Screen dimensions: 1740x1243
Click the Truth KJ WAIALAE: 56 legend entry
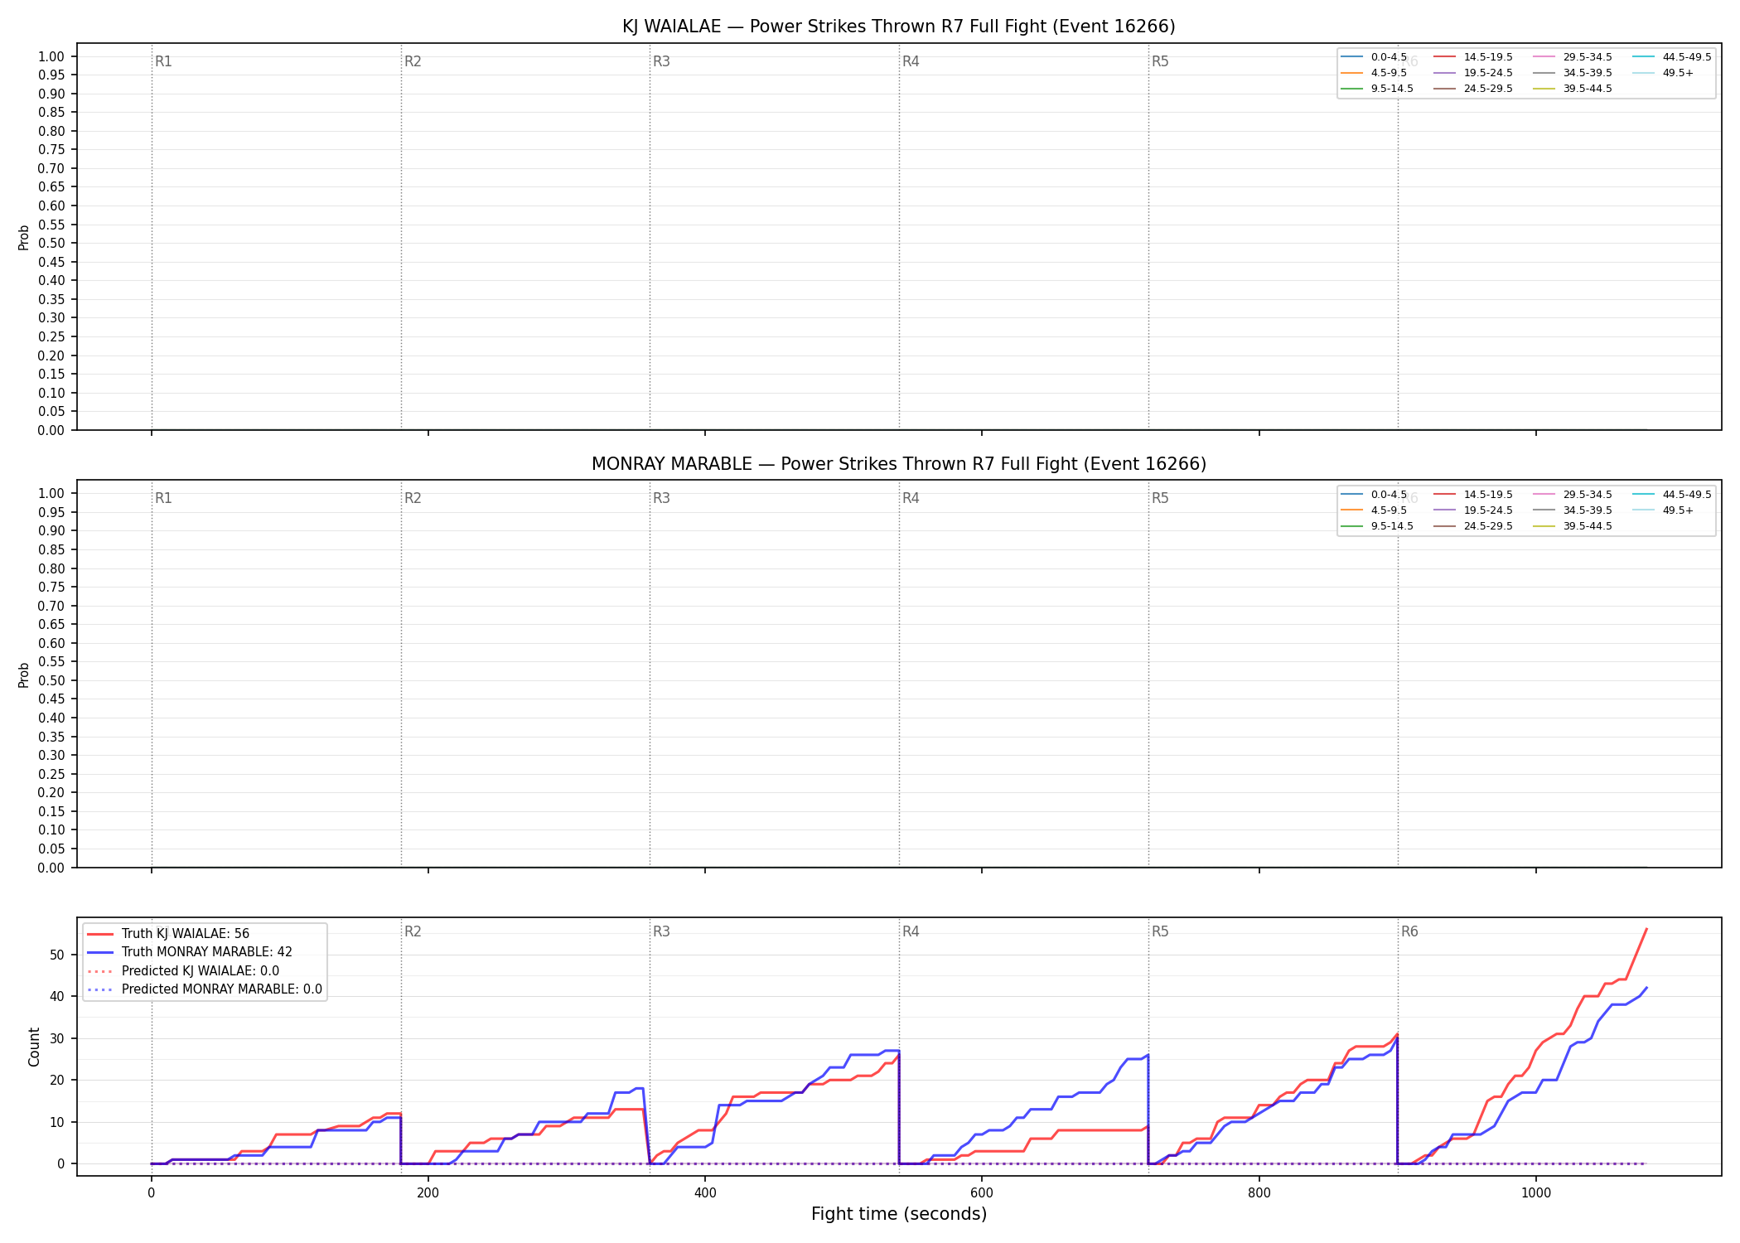(x=168, y=934)
